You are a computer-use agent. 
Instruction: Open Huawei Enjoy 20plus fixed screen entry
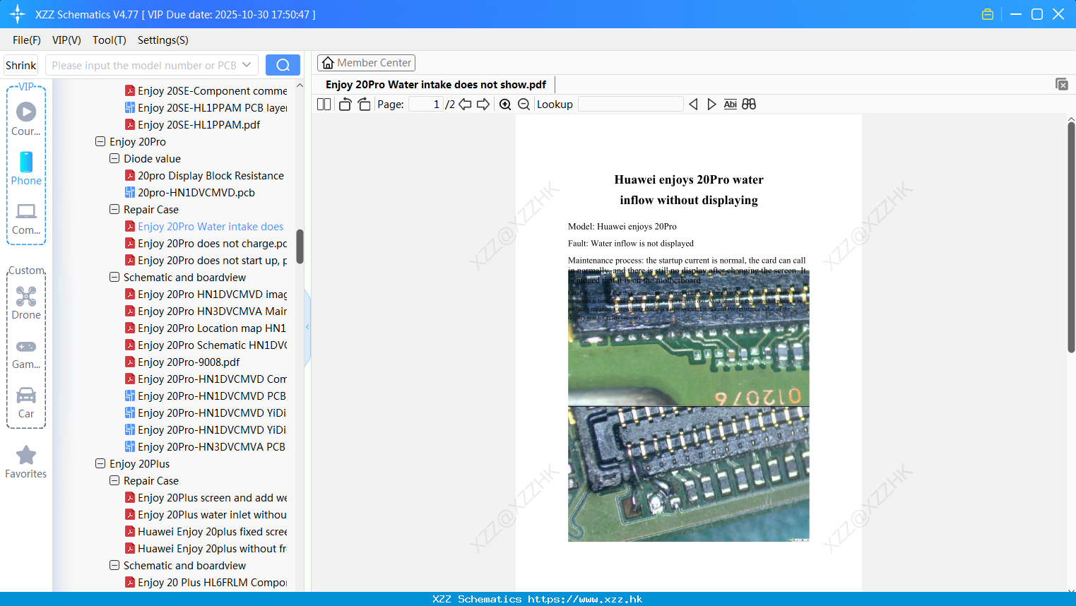tap(212, 531)
